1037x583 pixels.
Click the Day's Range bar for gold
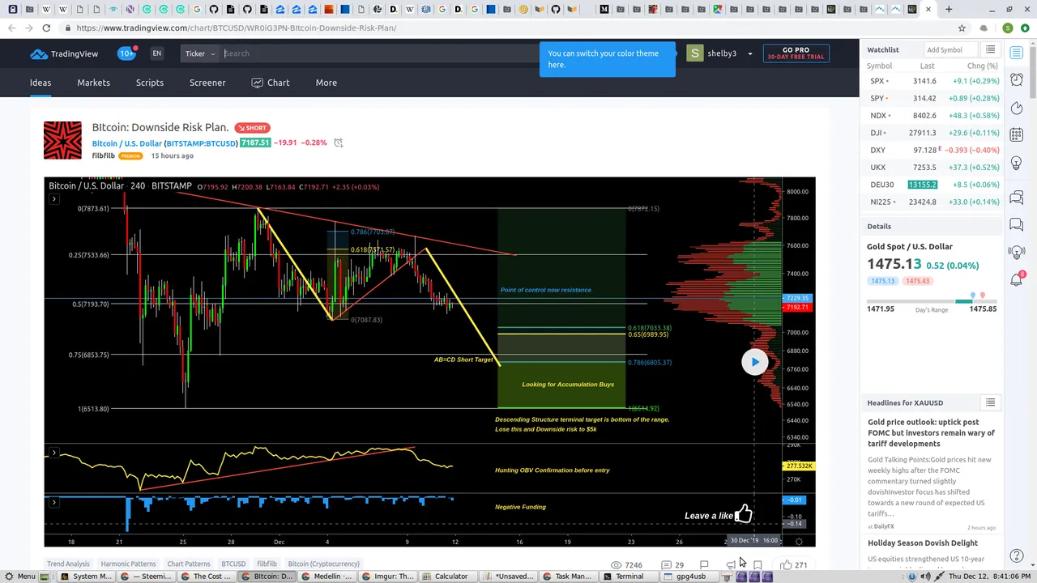click(x=932, y=301)
